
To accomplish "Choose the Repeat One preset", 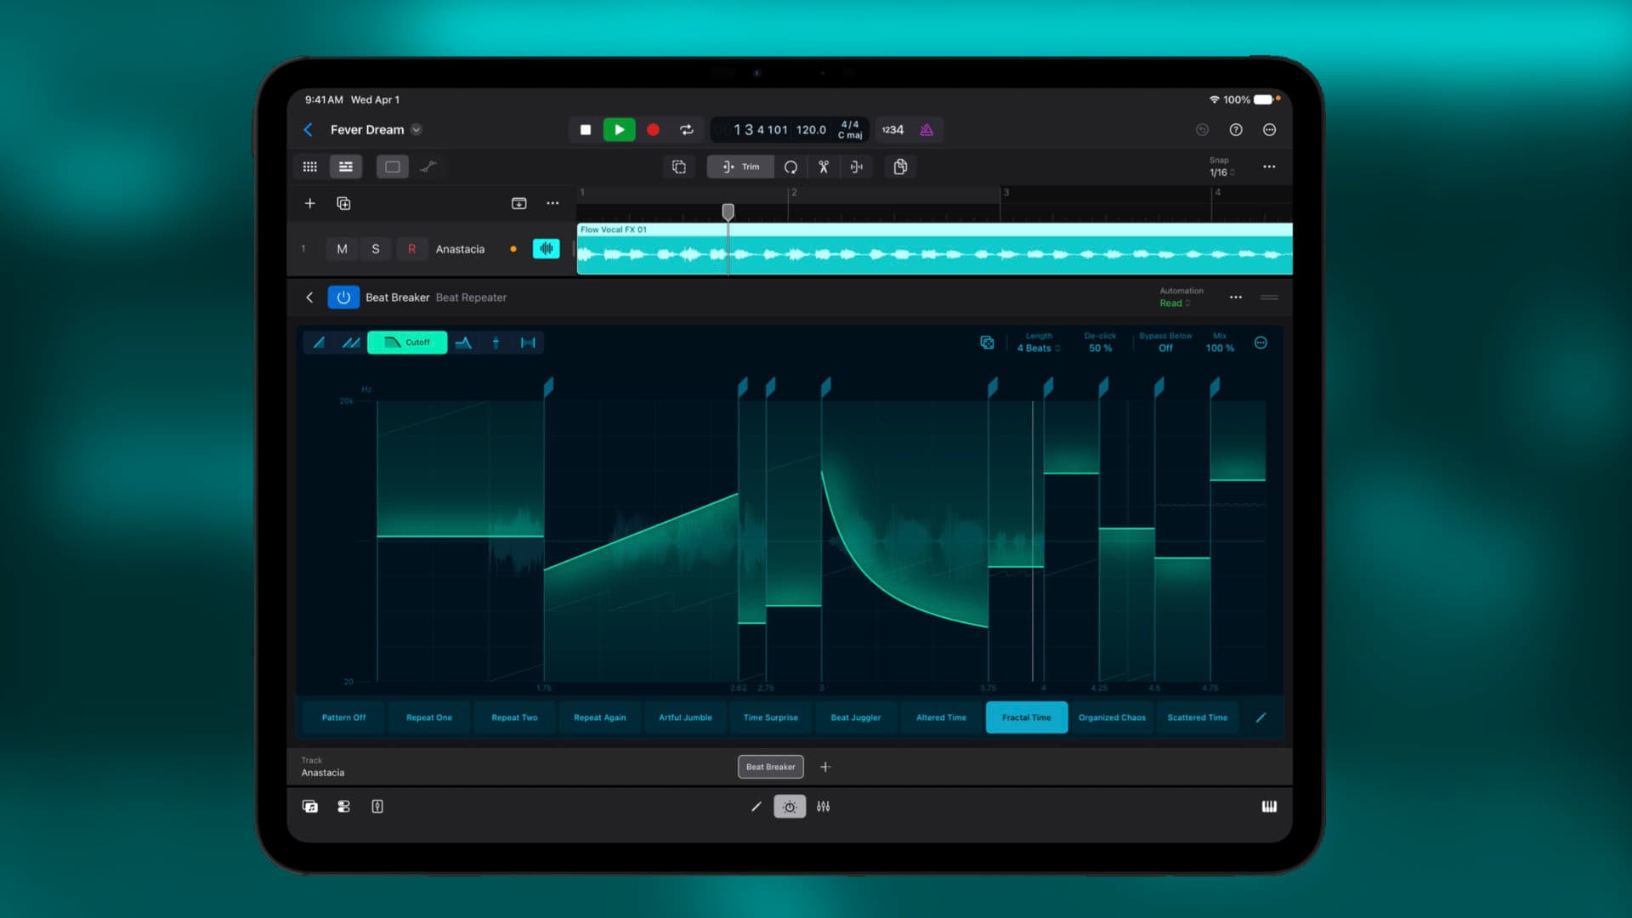I will (x=429, y=717).
